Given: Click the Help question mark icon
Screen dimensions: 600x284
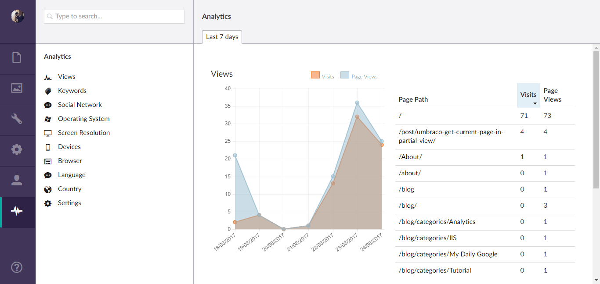Looking at the screenshot, I should pyautogui.click(x=17, y=267).
